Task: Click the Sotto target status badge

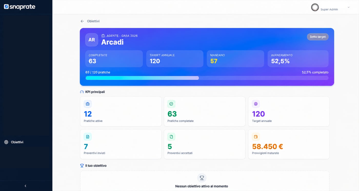Action: coord(318,37)
